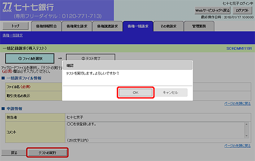Click the 申請情報 section heading
The height and width of the screenshot is (161, 255).
(x=14, y=109)
